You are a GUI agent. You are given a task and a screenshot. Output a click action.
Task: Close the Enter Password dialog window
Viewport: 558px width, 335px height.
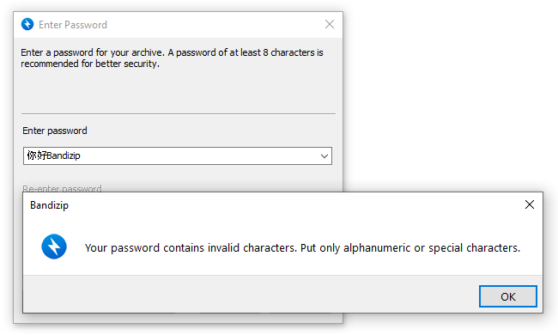coord(330,24)
